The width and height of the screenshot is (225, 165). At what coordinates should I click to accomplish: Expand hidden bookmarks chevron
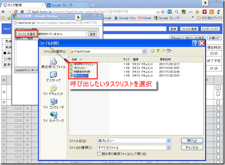pyautogui.click(x=193, y=17)
